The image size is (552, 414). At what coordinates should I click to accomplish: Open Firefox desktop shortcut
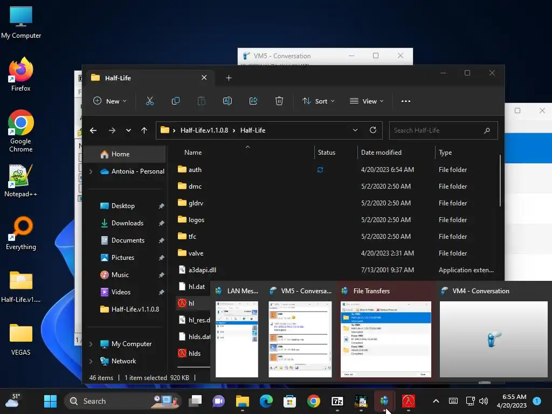point(21,74)
